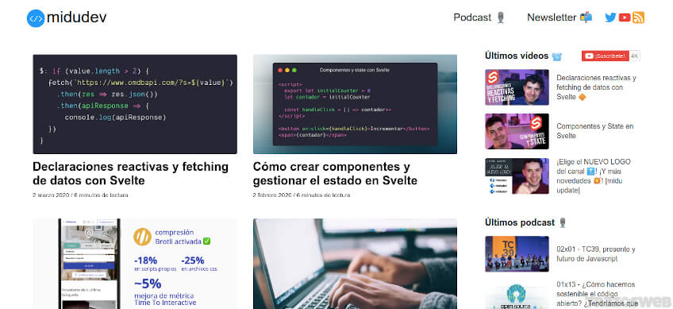
Task: Click the Newsletter mailbox icon
Action: 586,17
